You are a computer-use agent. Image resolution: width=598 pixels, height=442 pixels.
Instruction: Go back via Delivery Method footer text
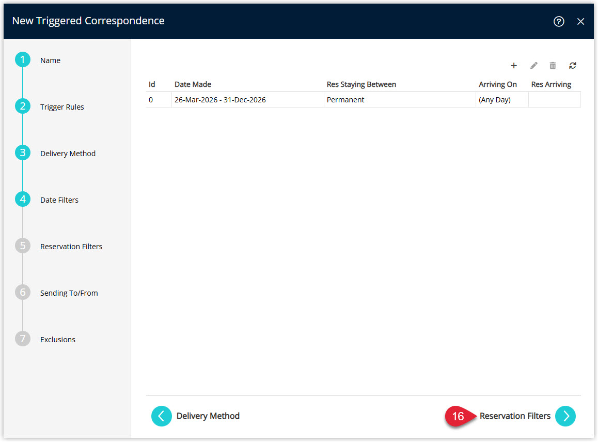click(x=208, y=416)
